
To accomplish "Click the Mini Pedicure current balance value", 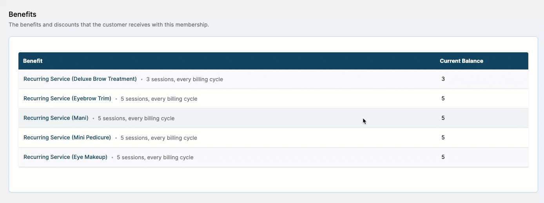I will [443, 137].
